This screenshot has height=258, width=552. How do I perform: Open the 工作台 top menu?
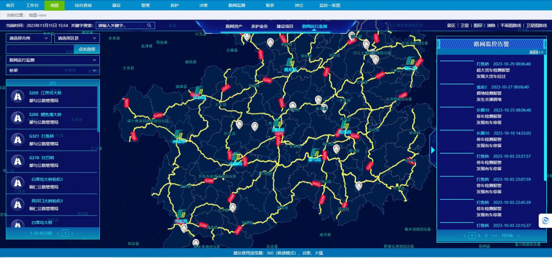[x=32, y=5]
